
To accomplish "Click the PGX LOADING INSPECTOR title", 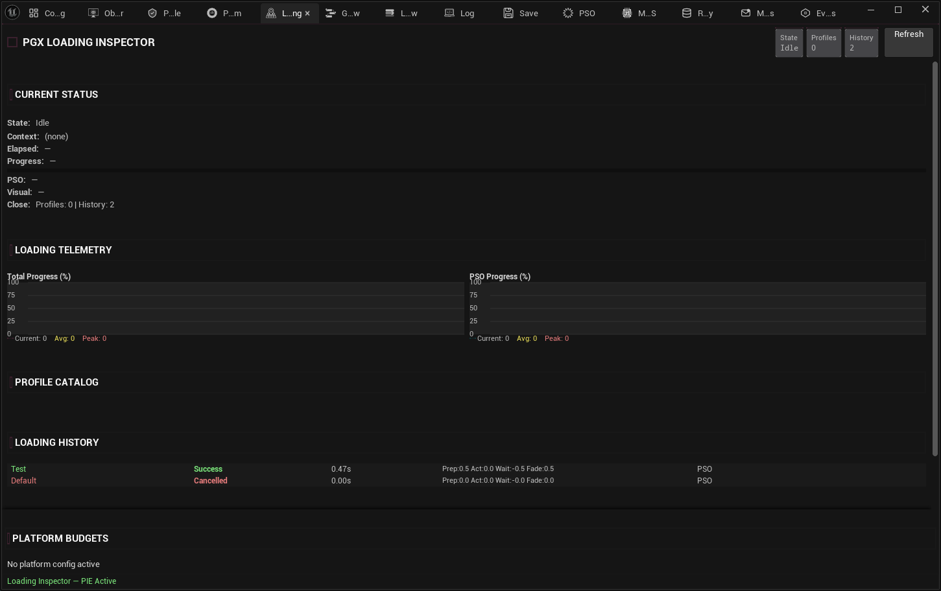I will [89, 42].
